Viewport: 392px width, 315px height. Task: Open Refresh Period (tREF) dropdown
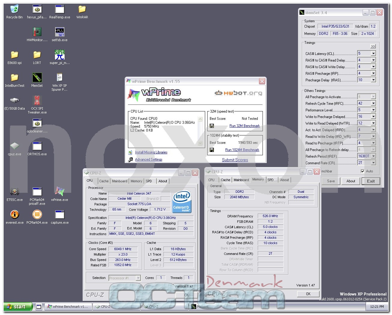tap(373, 156)
